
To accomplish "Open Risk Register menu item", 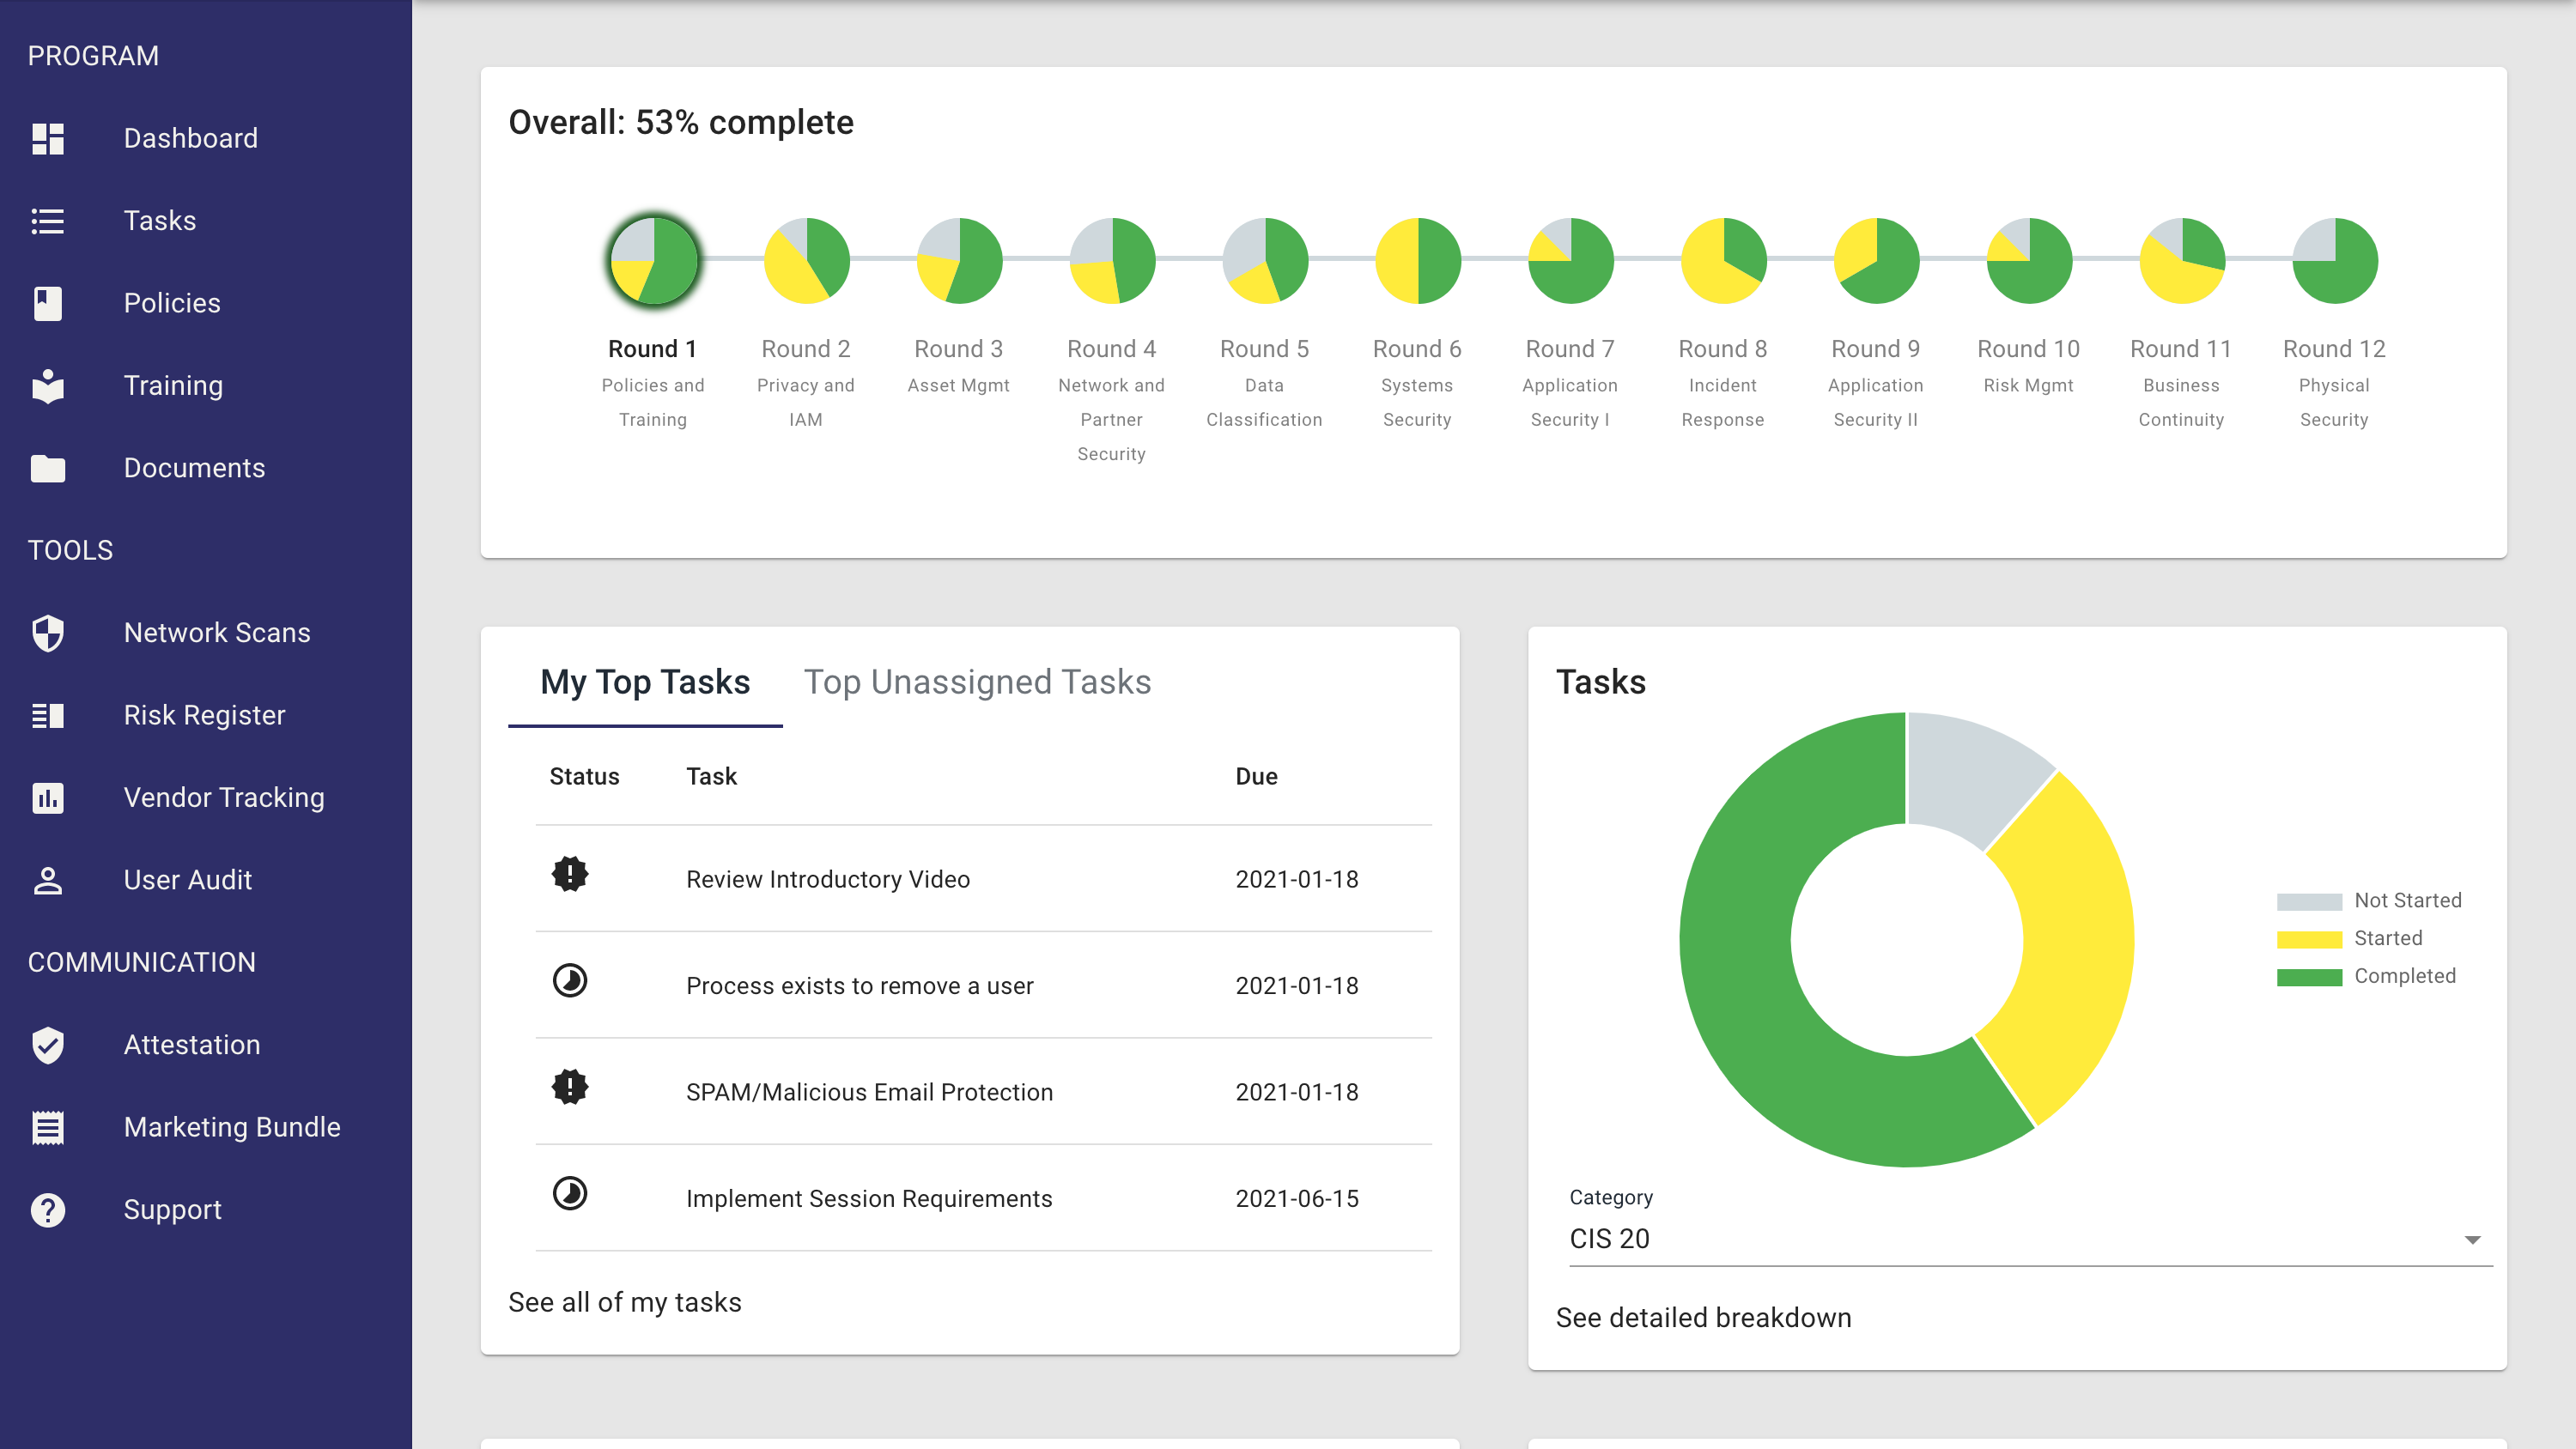I will pyautogui.click(x=206, y=715).
